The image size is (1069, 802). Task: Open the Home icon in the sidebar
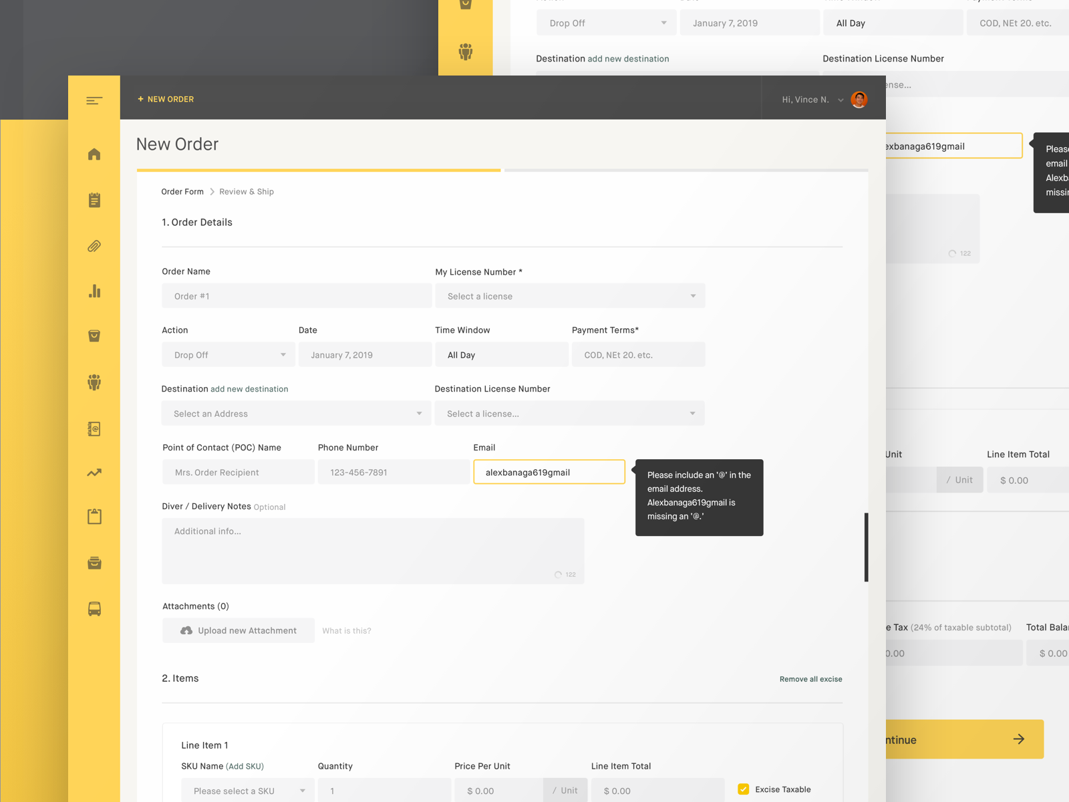94,154
